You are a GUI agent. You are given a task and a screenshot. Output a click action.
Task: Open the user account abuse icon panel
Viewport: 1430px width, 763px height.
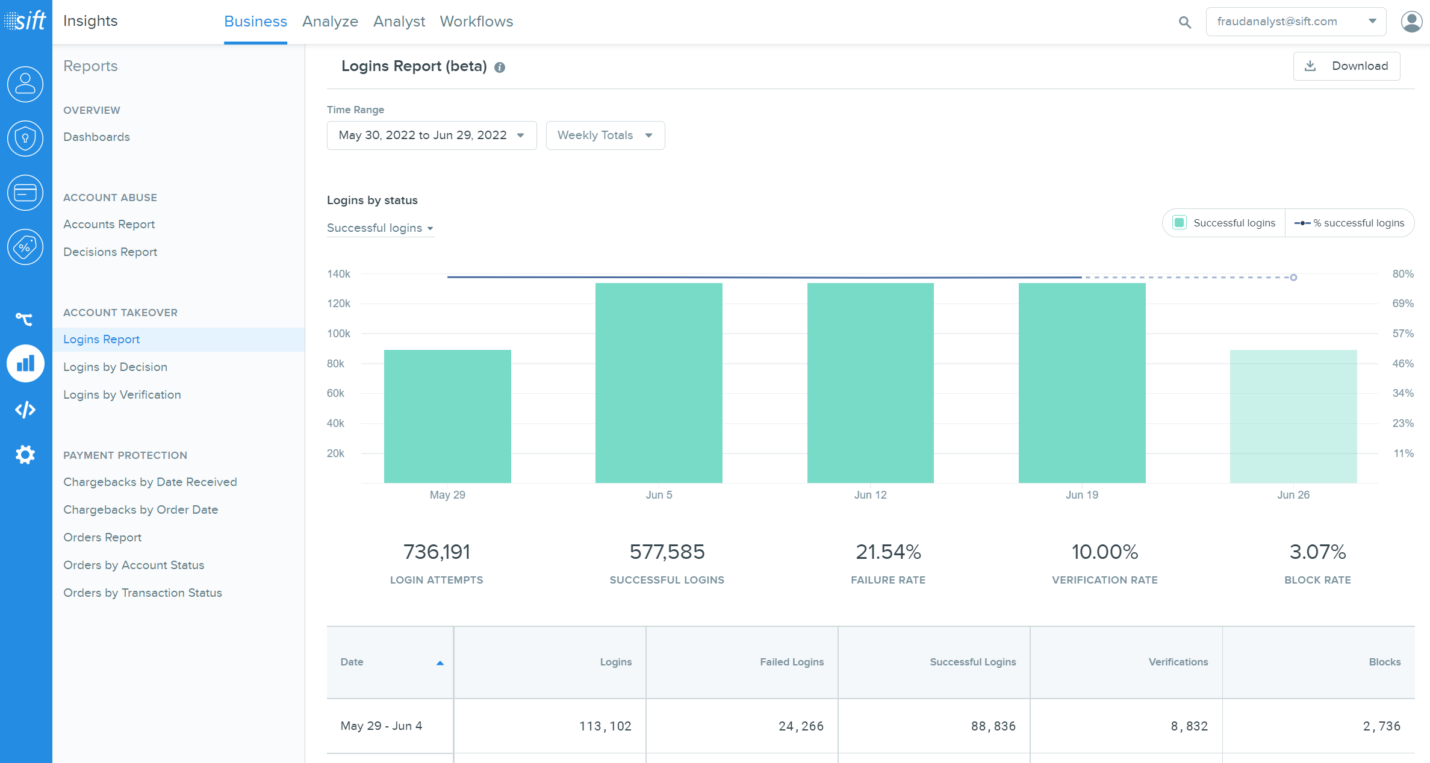click(x=25, y=84)
